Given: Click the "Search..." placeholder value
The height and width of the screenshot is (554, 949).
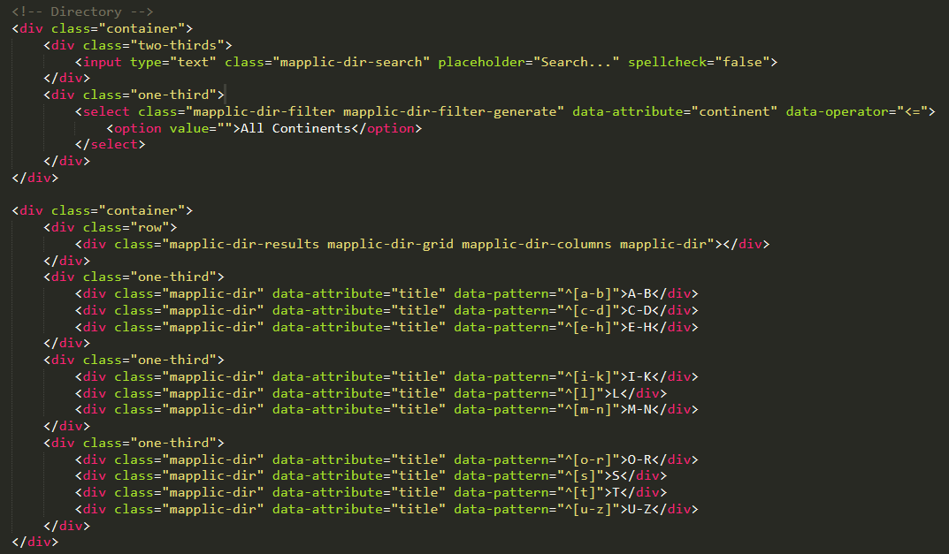Looking at the screenshot, I should (x=576, y=62).
